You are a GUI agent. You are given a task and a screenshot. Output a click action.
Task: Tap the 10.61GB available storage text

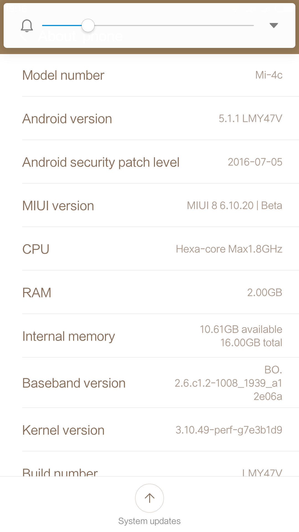(x=241, y=329)
